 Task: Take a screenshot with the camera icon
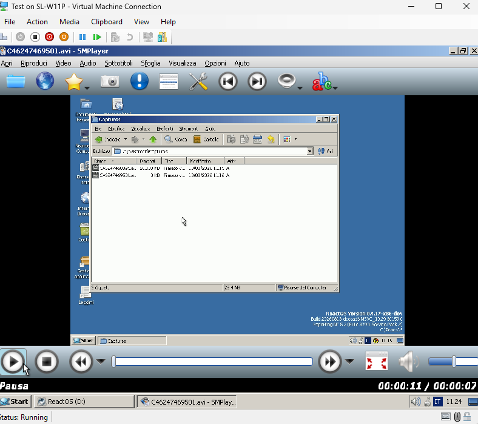[110, 81]
